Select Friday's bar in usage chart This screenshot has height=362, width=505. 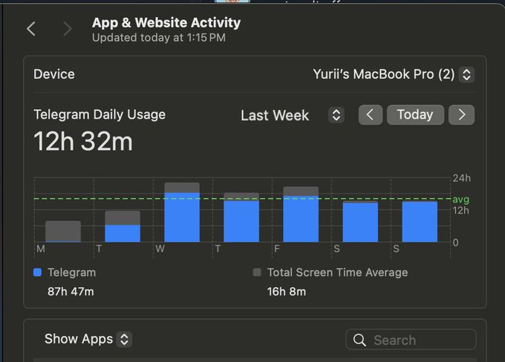point(301,214)
